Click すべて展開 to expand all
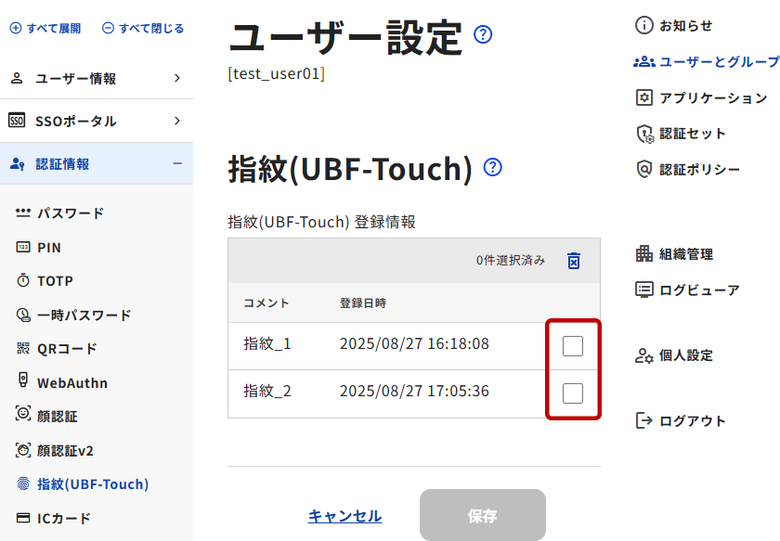 (x=45, y=29)
